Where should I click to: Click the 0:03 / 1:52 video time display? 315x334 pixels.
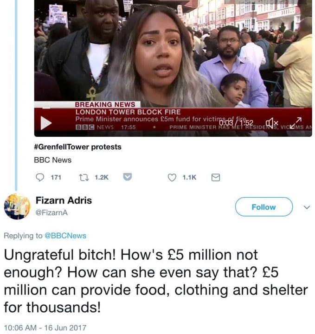click(236, 123)
